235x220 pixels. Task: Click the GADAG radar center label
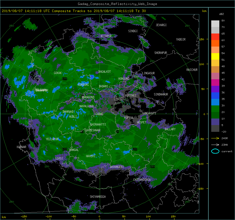click(99, 114)
